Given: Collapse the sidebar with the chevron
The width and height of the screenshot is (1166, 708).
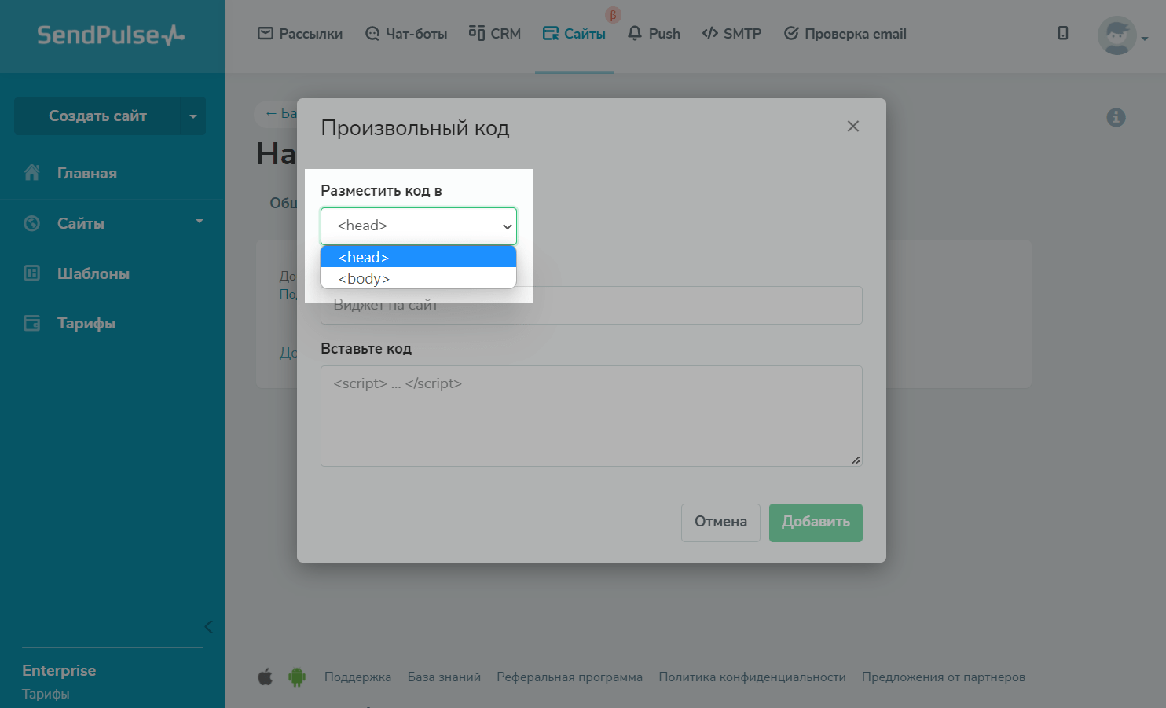Looking at the screenshot, I should point(208,626).
